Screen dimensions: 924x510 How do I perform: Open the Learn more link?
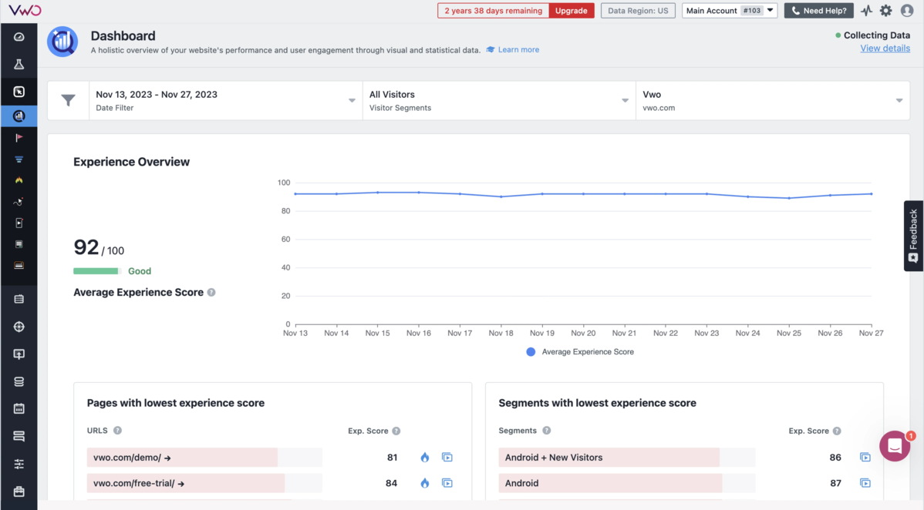tap(518, 50)
